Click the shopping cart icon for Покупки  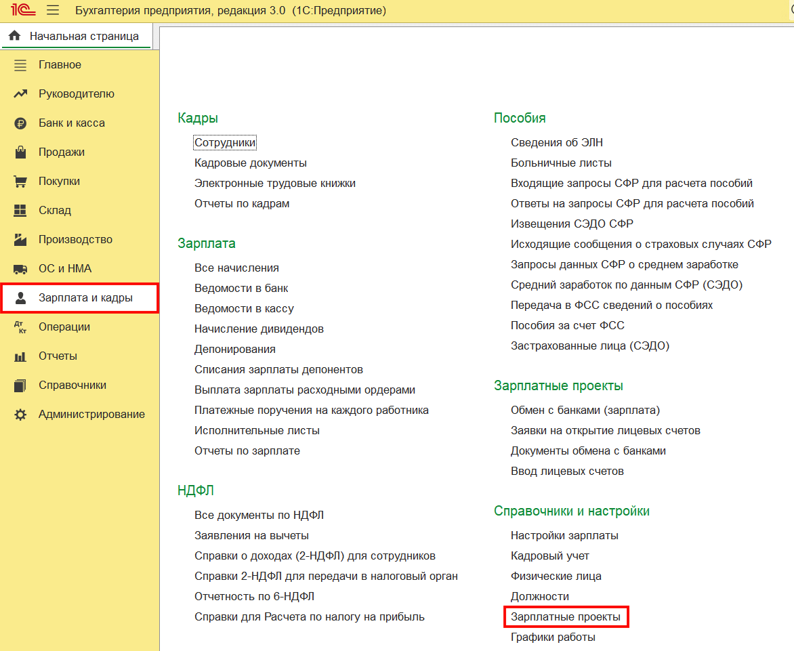pyautogui.click(x=20, y=182)
